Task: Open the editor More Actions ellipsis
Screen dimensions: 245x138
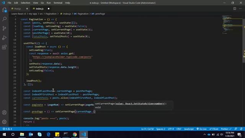Action: click(240, 8)
